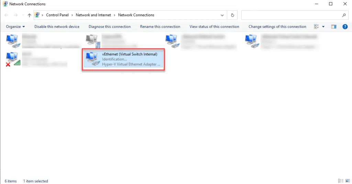The height and width of the screenshot is (184, 352).
Task: Click Diagnose this connection
Action: 110,26
